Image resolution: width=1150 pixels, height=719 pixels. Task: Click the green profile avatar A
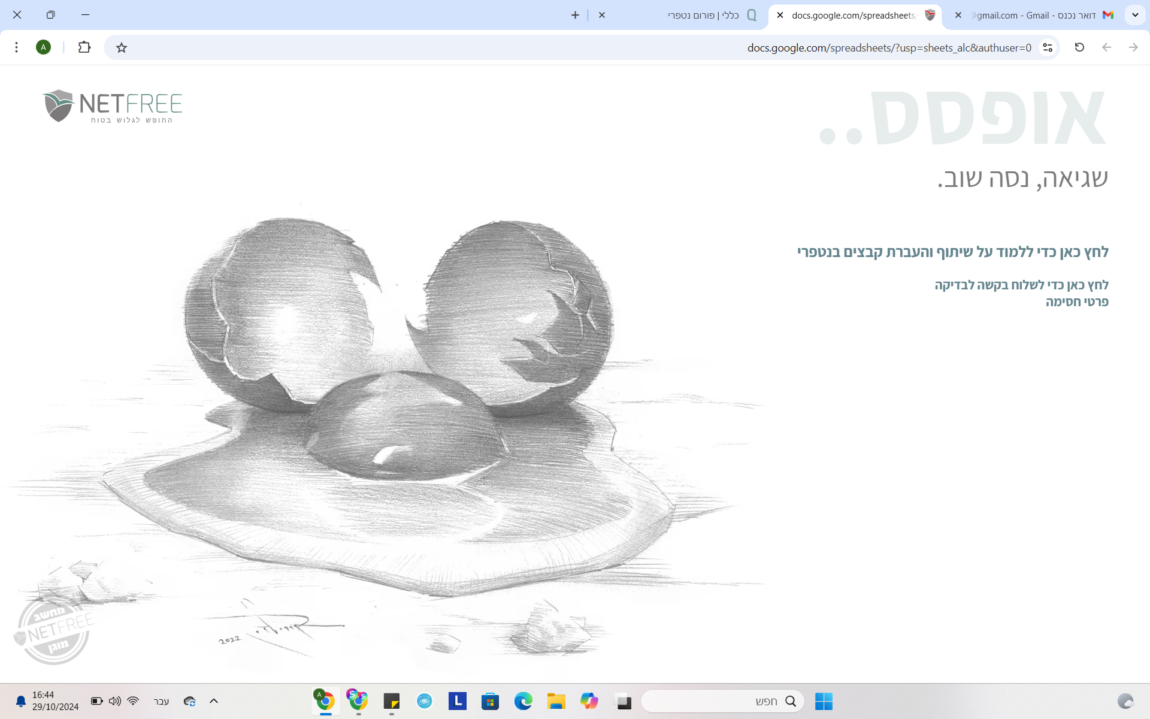43,47
